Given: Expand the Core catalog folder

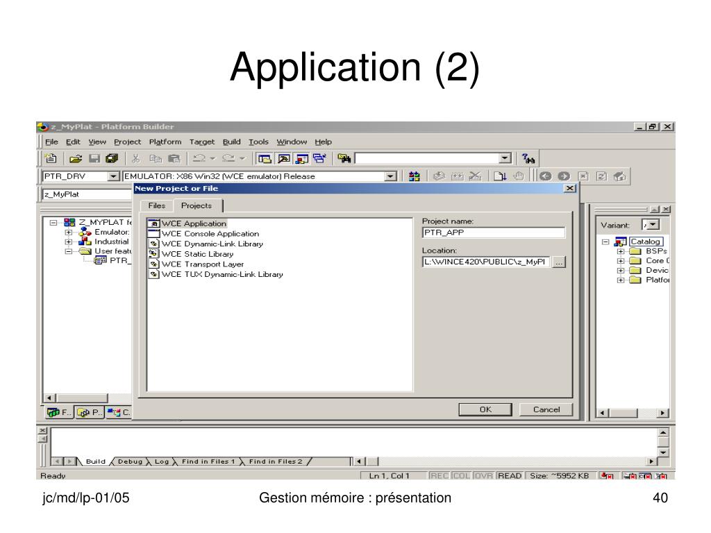Looking at the screenshot, I should [621, 261].
